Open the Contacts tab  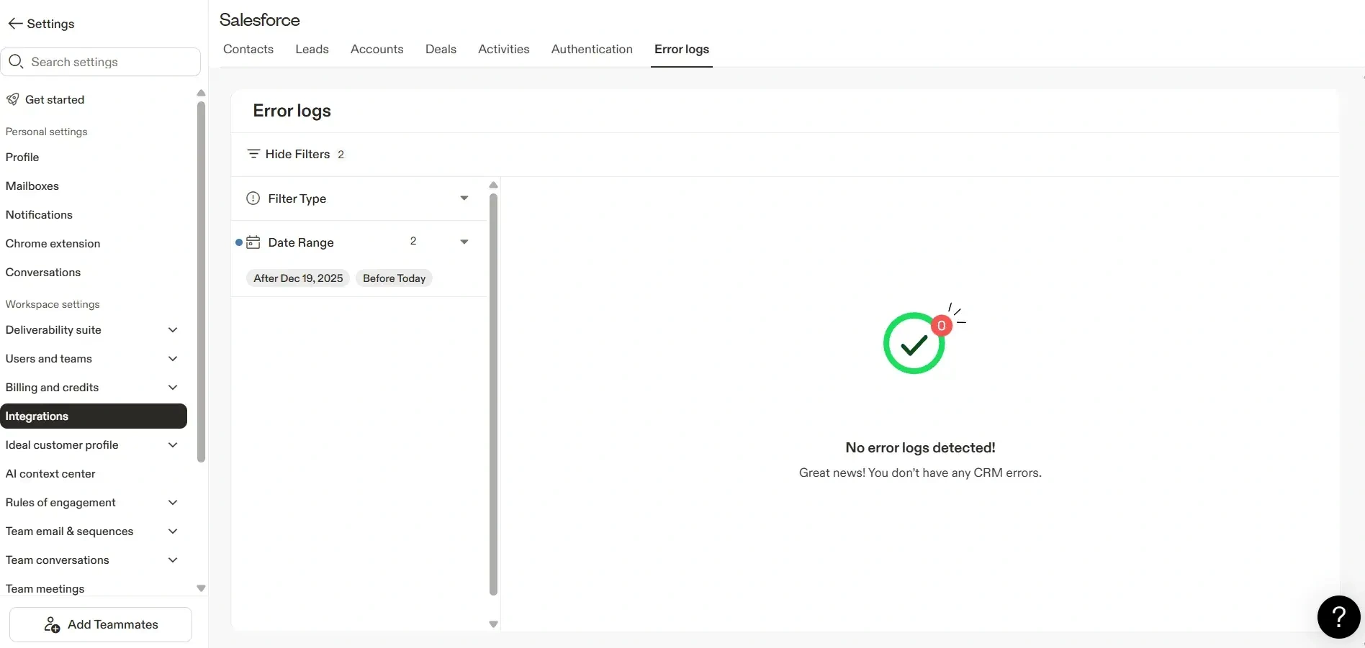[248, 49]
